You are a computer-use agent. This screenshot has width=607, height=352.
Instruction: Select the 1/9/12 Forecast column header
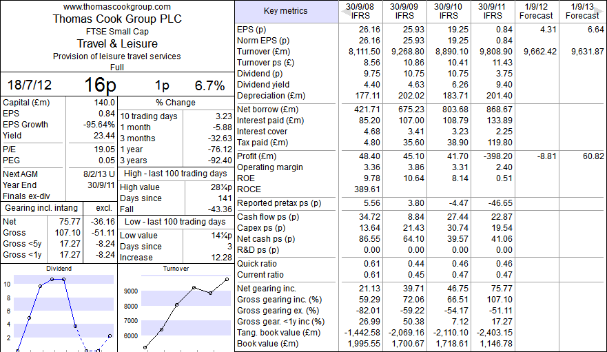[x=537, y=11]
